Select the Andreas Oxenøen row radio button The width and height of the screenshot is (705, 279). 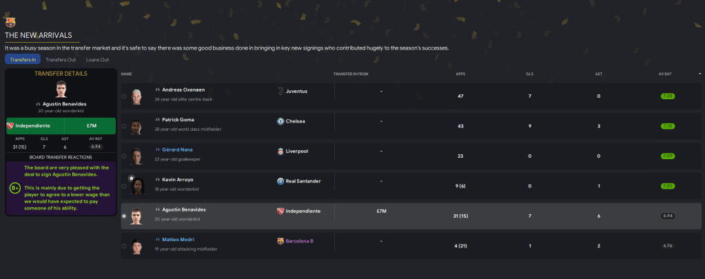[124, 96]
